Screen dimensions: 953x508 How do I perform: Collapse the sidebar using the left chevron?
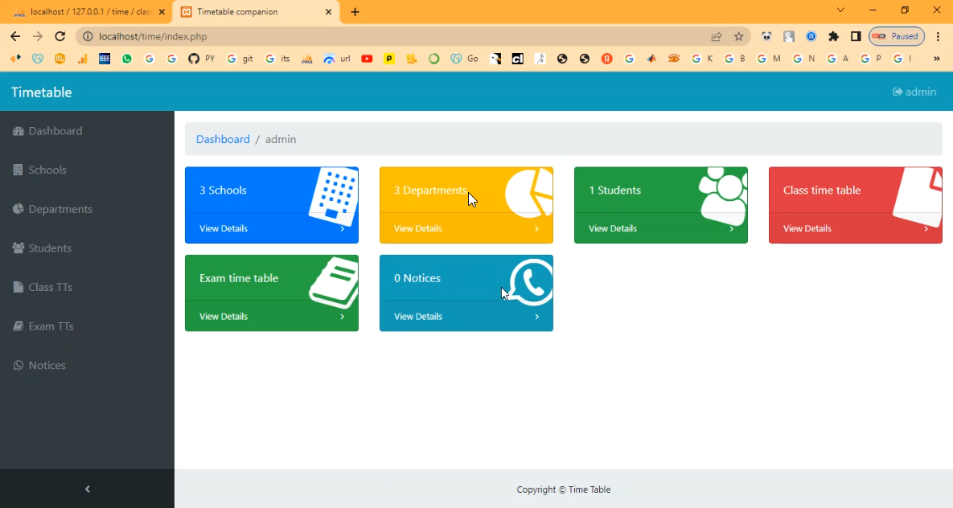88,489
